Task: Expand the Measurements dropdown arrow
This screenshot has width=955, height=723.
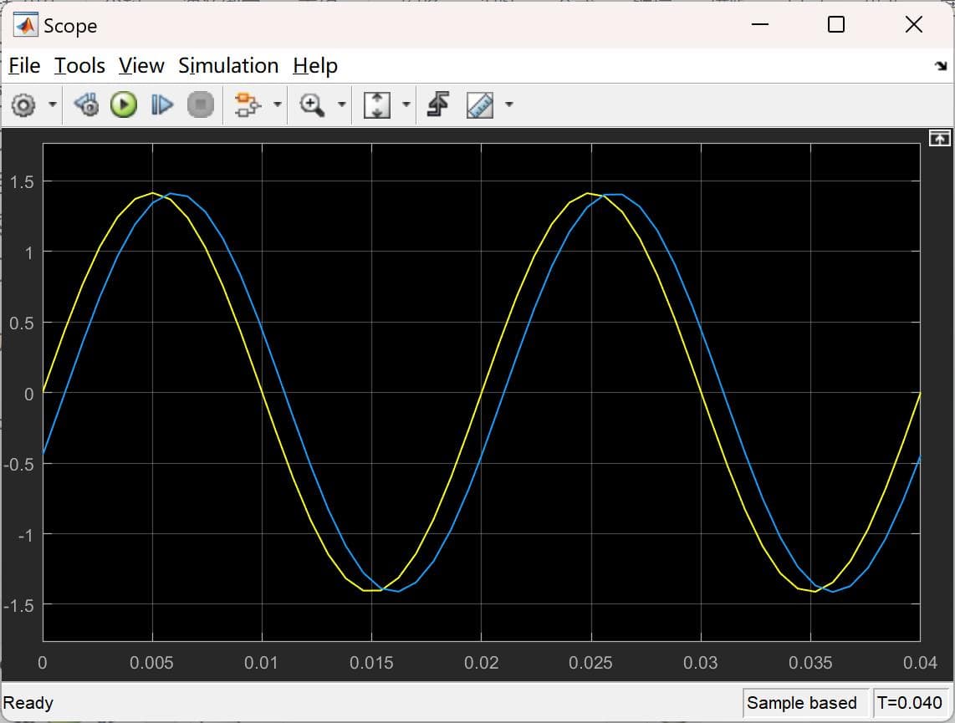Action: coord(509,104)
